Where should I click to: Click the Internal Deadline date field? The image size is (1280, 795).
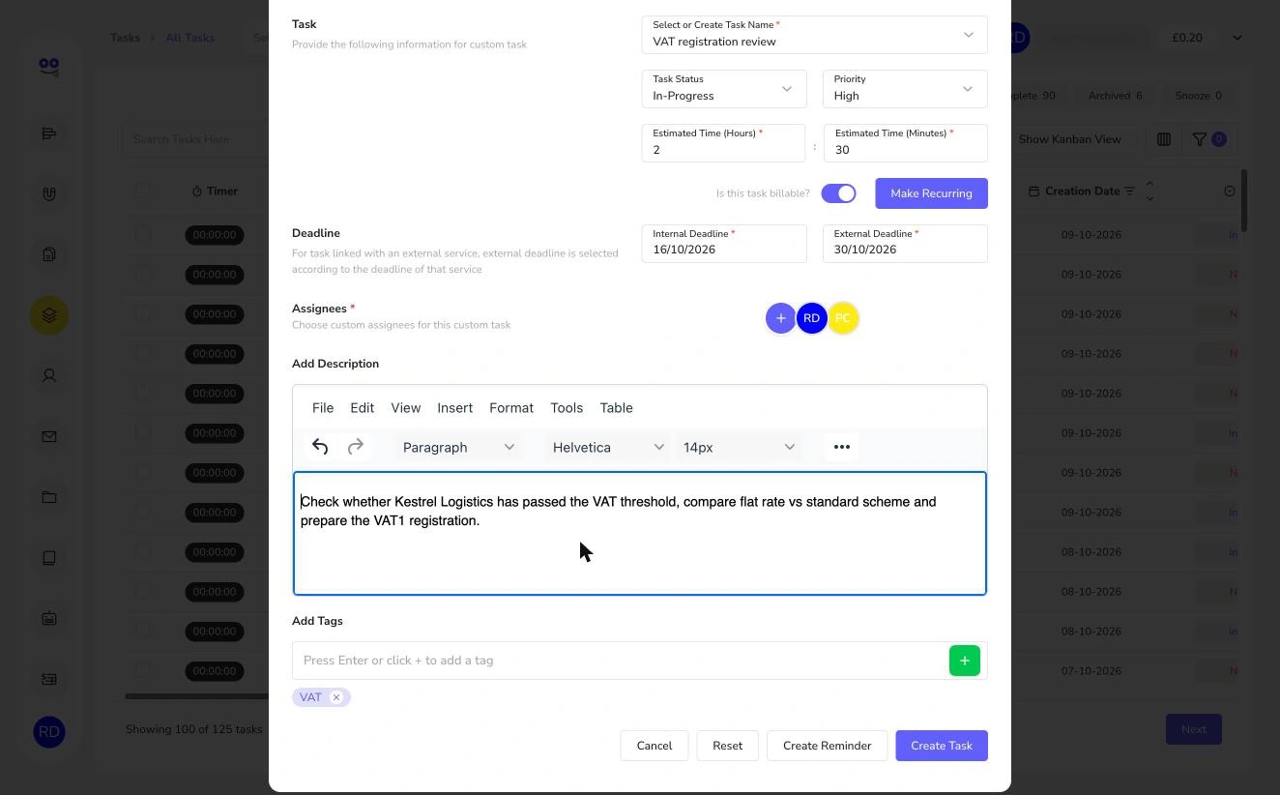point(724,244)
